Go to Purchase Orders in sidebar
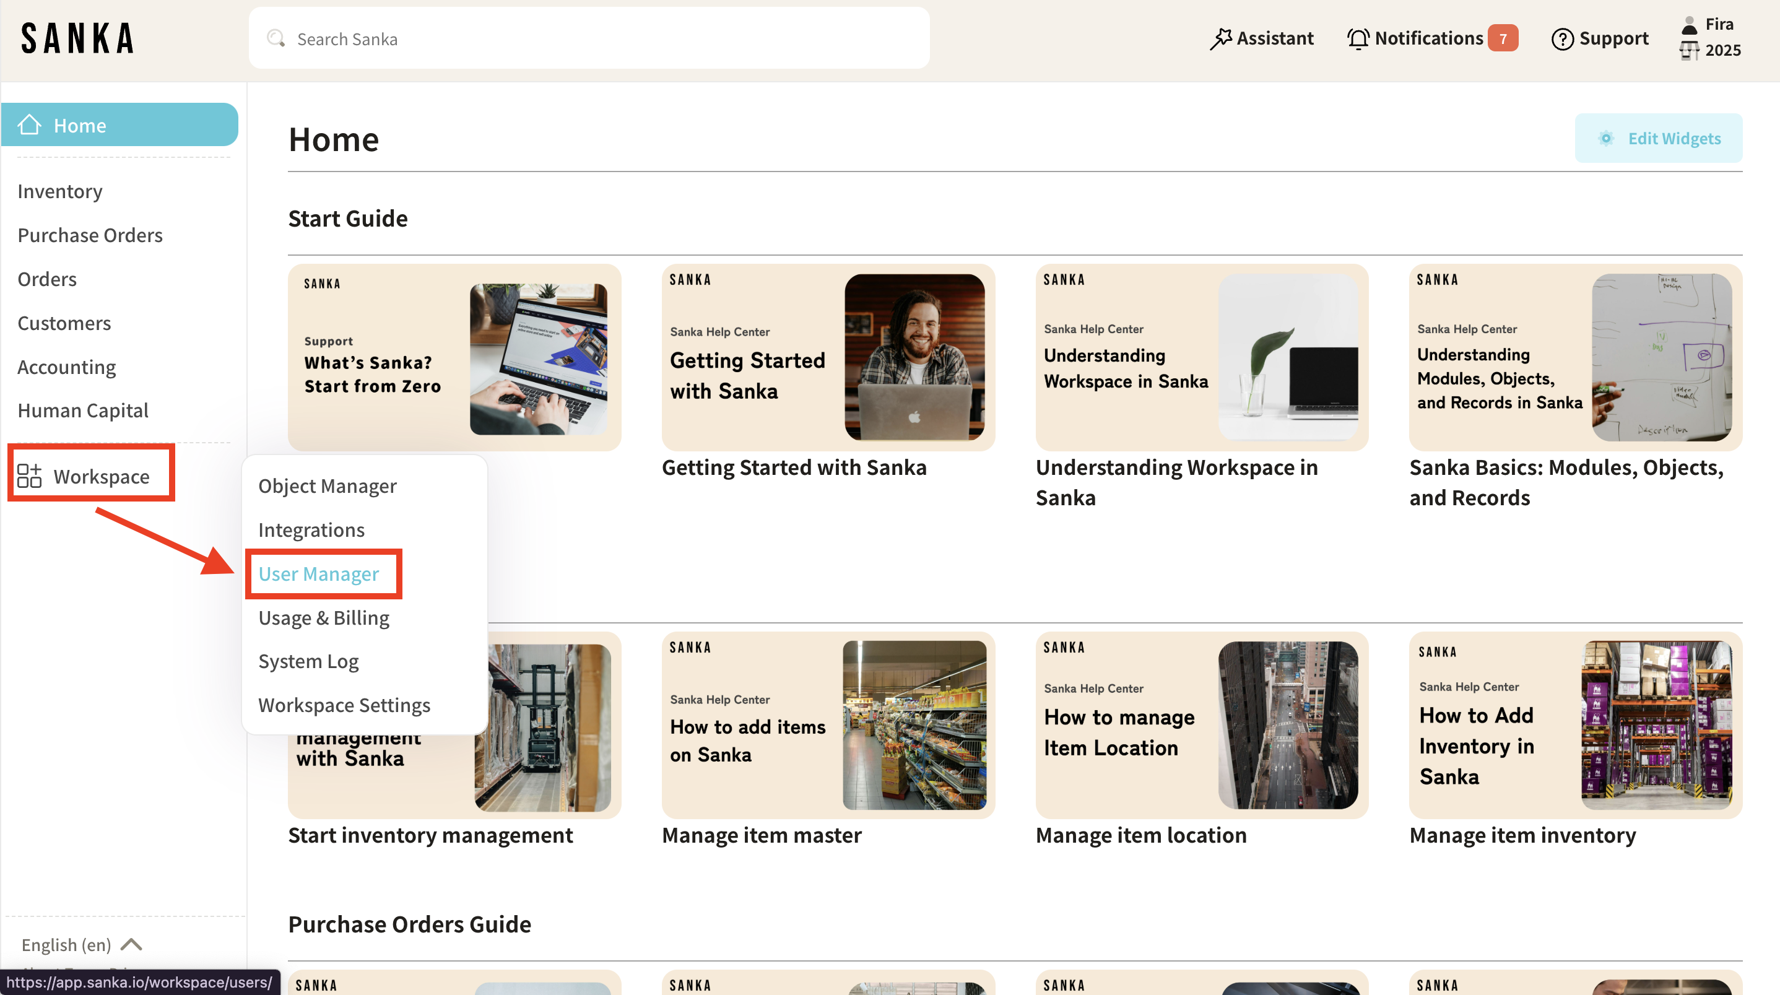This screenshot has width=1780, height=995. pos(90,235)
